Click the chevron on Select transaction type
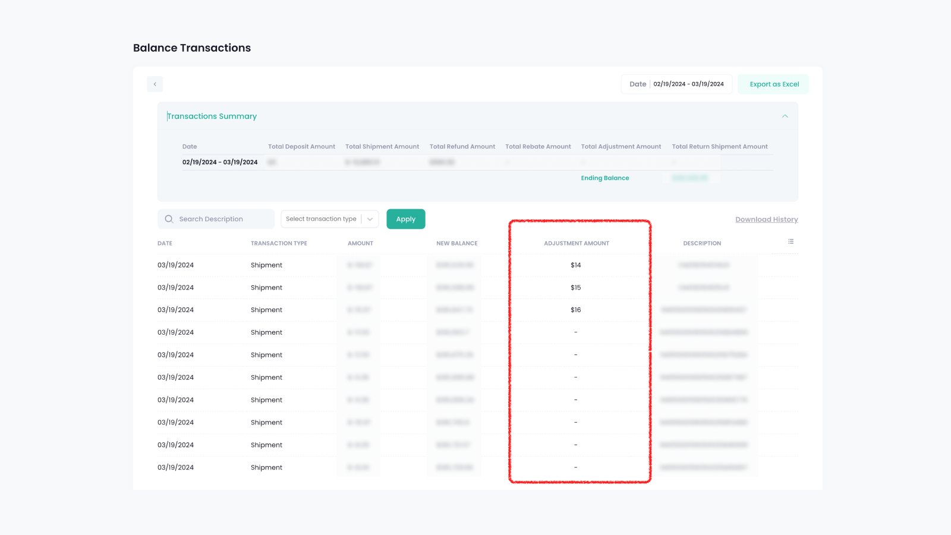This screenshot has width=951, height=535. pos(370,219)
